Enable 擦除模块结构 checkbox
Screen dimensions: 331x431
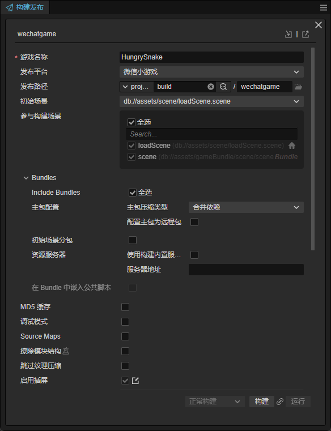pos(125,351)
